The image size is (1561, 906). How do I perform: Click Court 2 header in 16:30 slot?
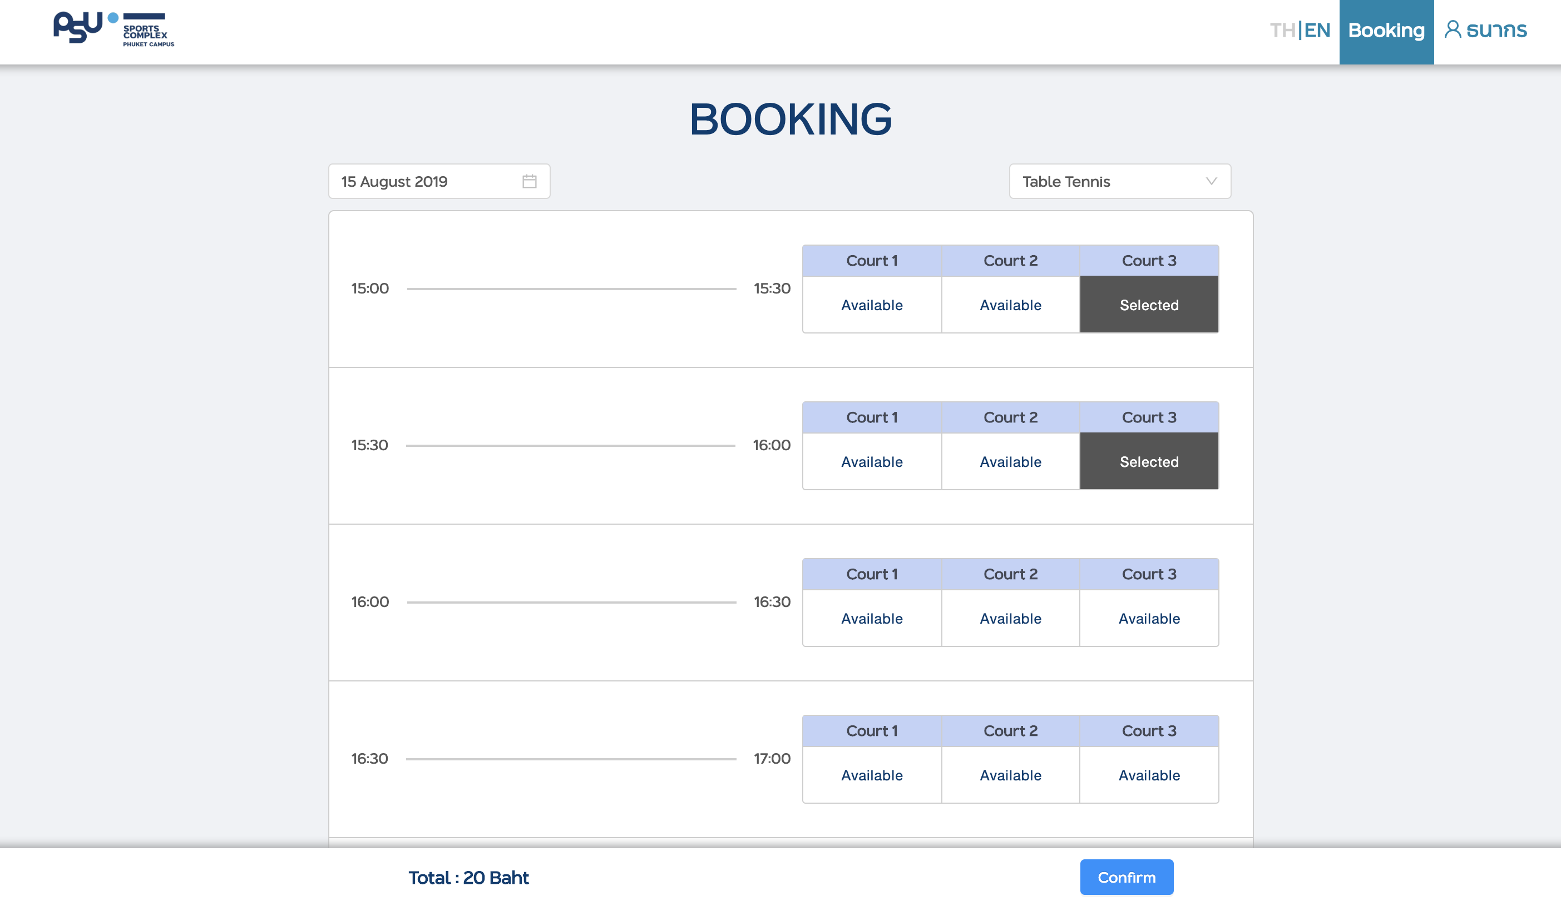(x=1010, y=730)
